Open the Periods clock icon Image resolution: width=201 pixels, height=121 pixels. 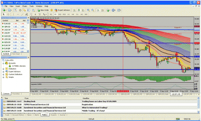pyautogui.click(x=113, y=10)
